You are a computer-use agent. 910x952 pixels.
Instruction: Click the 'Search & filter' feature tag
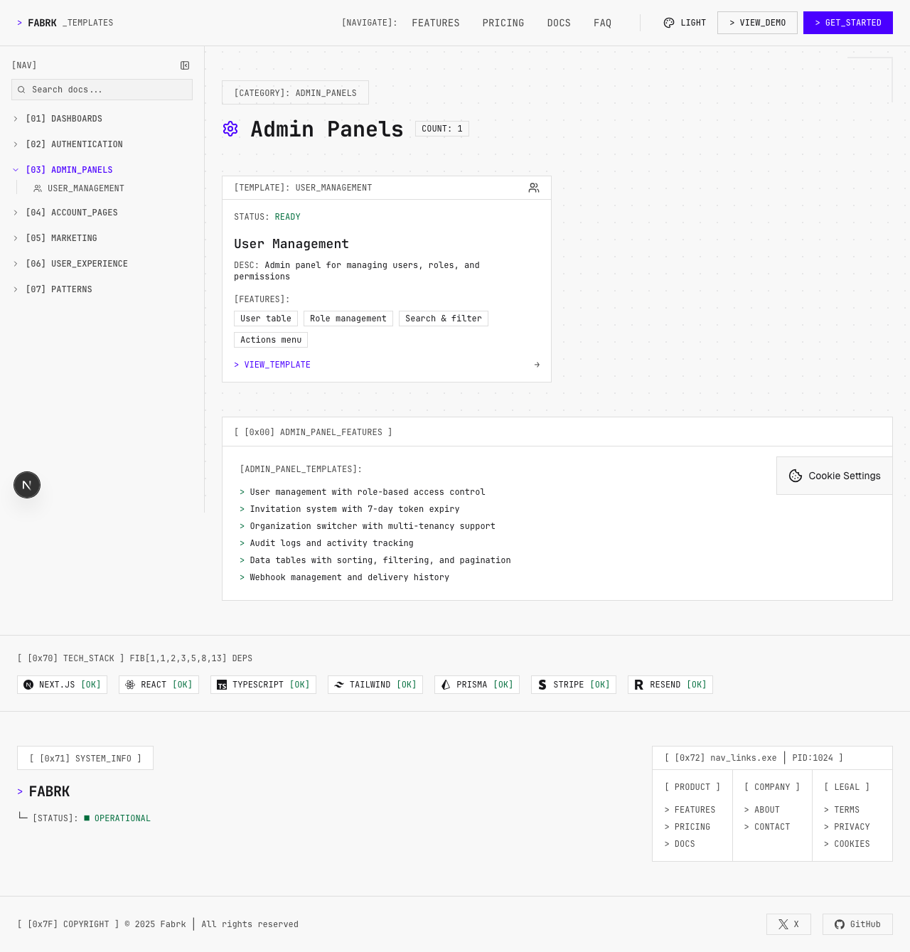[444, 319]
